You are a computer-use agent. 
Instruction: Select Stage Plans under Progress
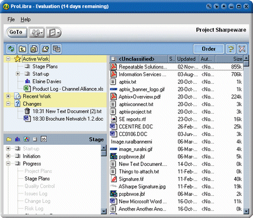click(37, 179)
